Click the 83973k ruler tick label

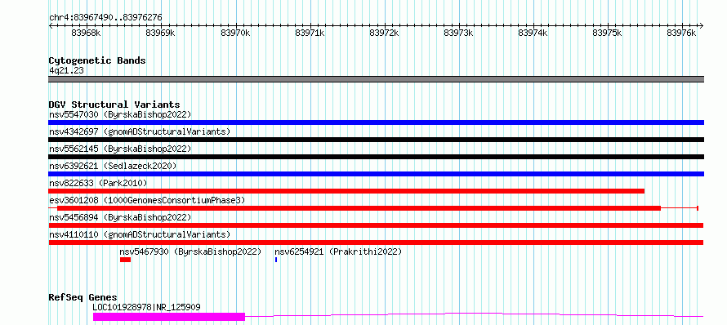click(x=458, y=33)
